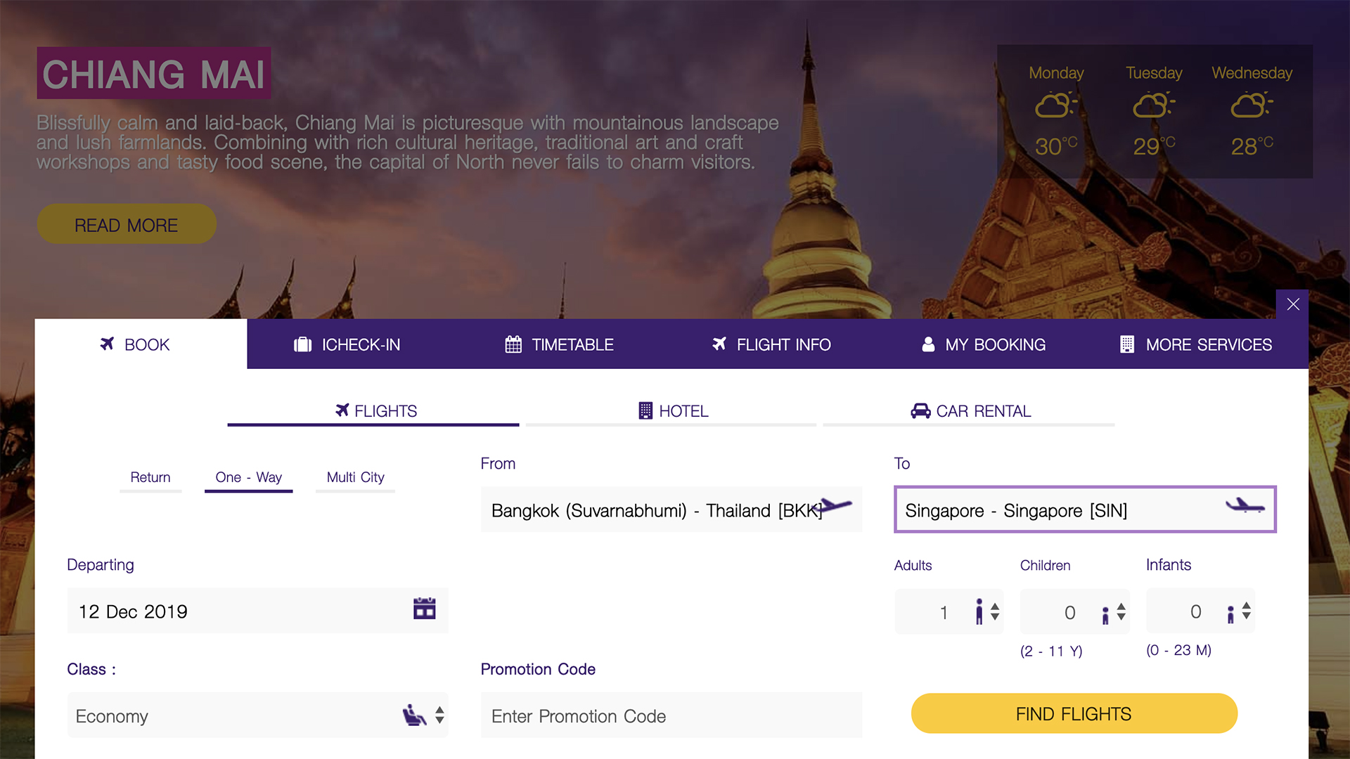The width and height of the screenshot is (1350, 759).
Task: Choose the Return trip type
Action: 150,478
